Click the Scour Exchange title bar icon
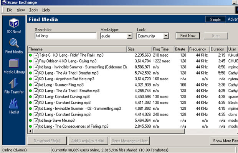 pyautogui.click(x=4, y=3)
